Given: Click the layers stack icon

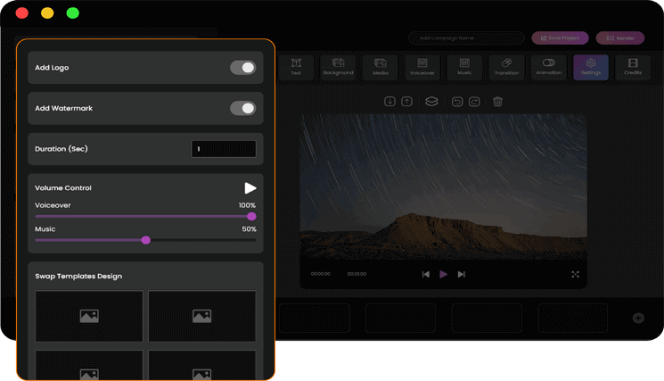Looking at the screenshot, I should click(430, 102).
